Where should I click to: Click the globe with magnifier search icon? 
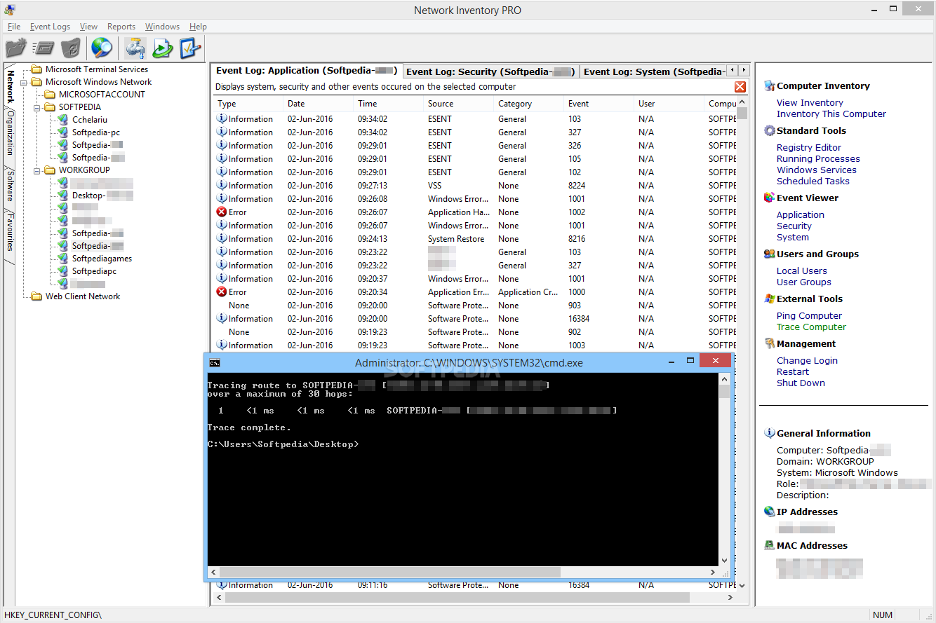[102, 48]
